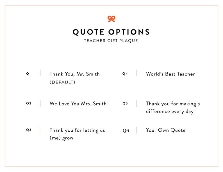Image resolution: width=223 pixels, height=172 pixels.
Task: Choose the "Thank You, Mr. Smith" quote
Action: [74, 74]
